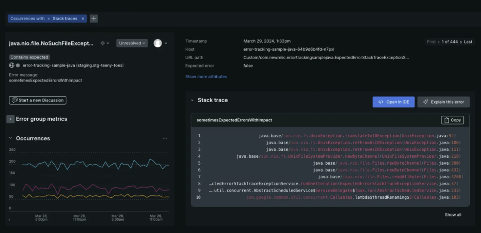Start a new Discussion
Viewport: 481px width, 233px height.
(38, 100)
